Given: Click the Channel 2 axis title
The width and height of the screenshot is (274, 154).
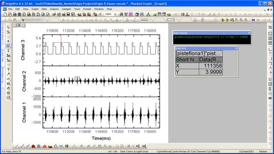Looking at the screenshot, I should (x=24, y=81).
